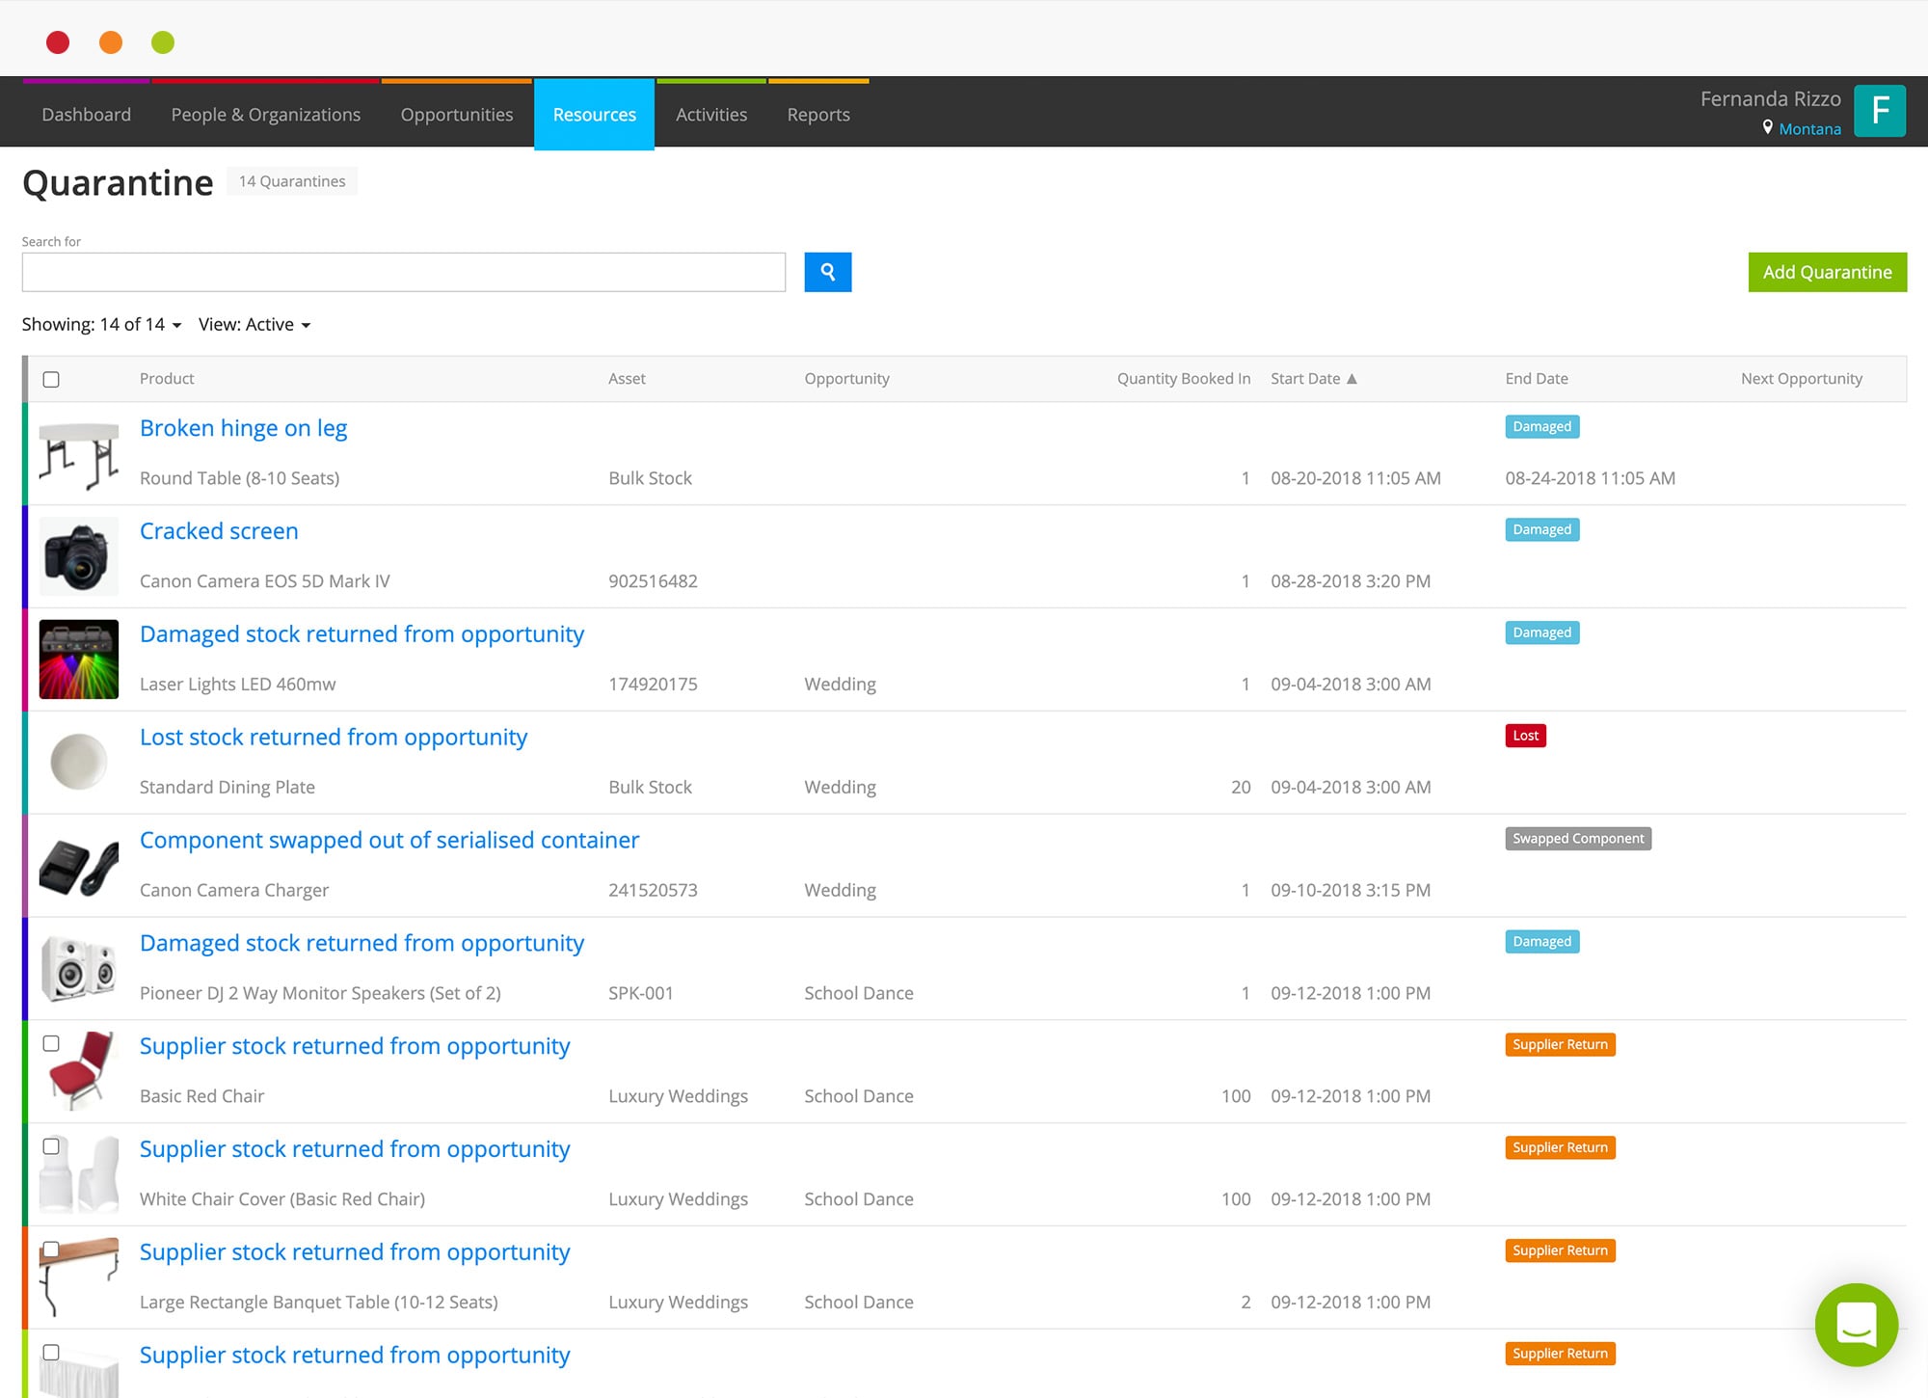This screenshot has height=1398, width=1928.
Task: Click the red Lost status badge
Action: [x=1525, y=736]
